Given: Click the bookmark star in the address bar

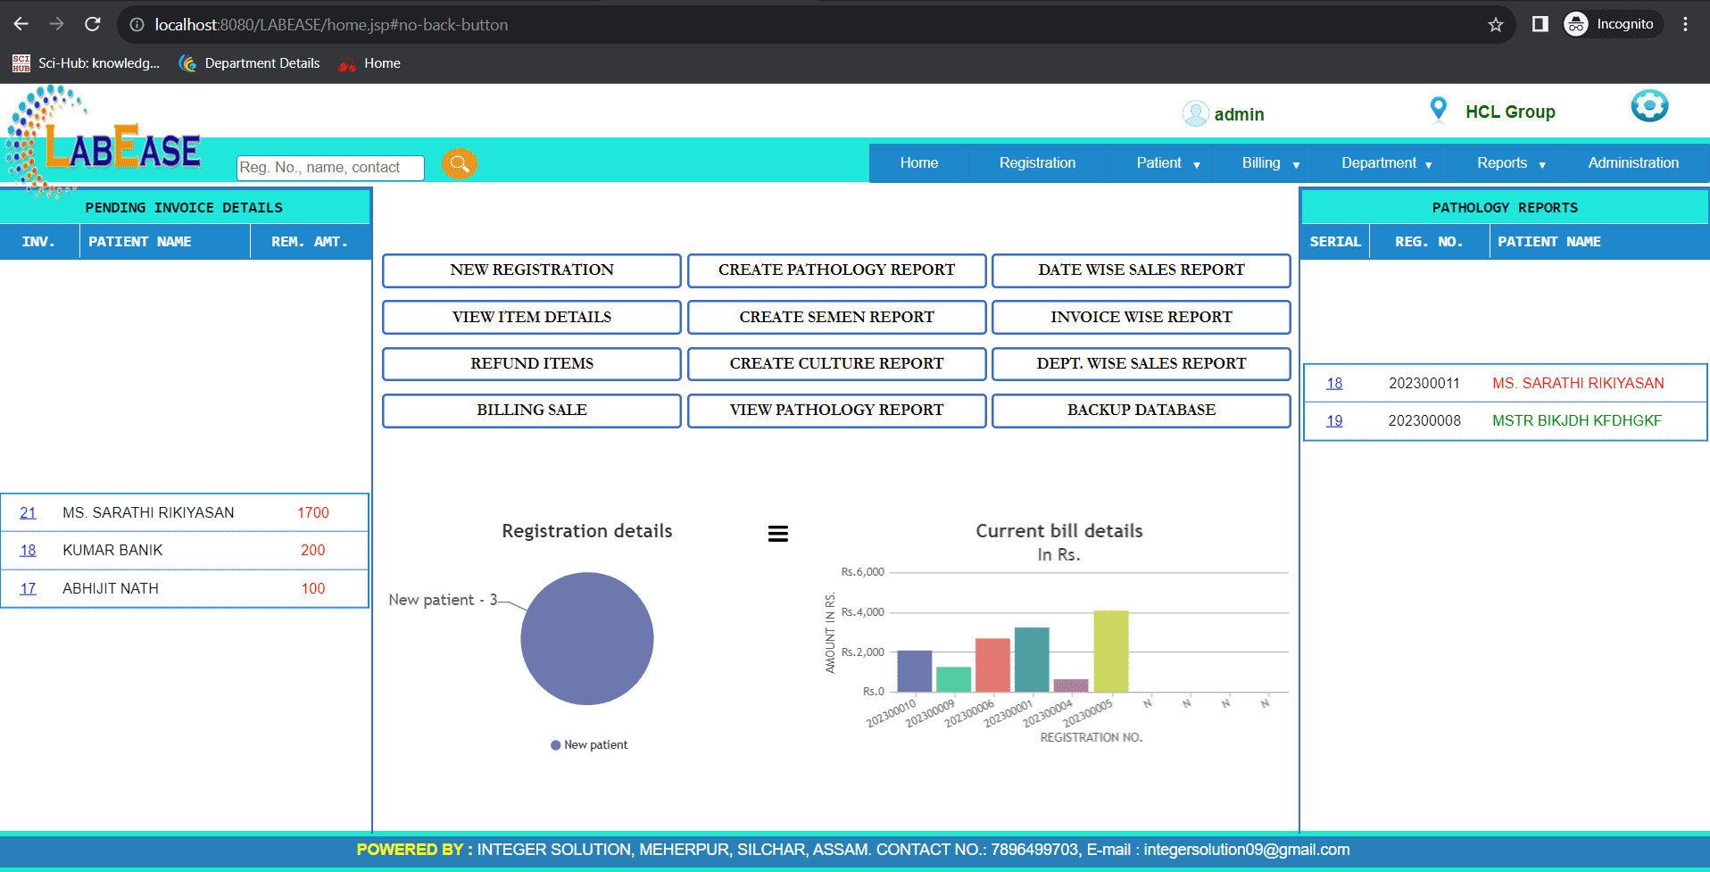Looking at the screenshot, I should click(1496, 24).
